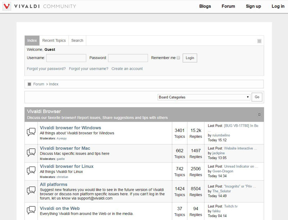The image size is (288, 220).
Task: Open last post [BUG VB-17780] In Bo
Action: [x=241, y=126]
